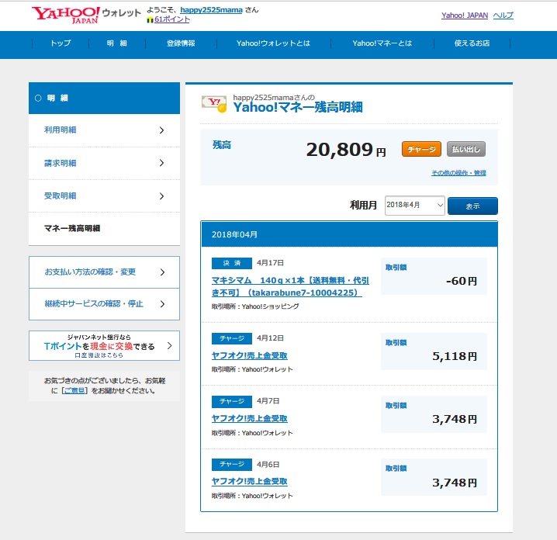Click 3,748円 amount for 4月6日
This screenshot has width=557, height=540.
(x=455, y=483)
